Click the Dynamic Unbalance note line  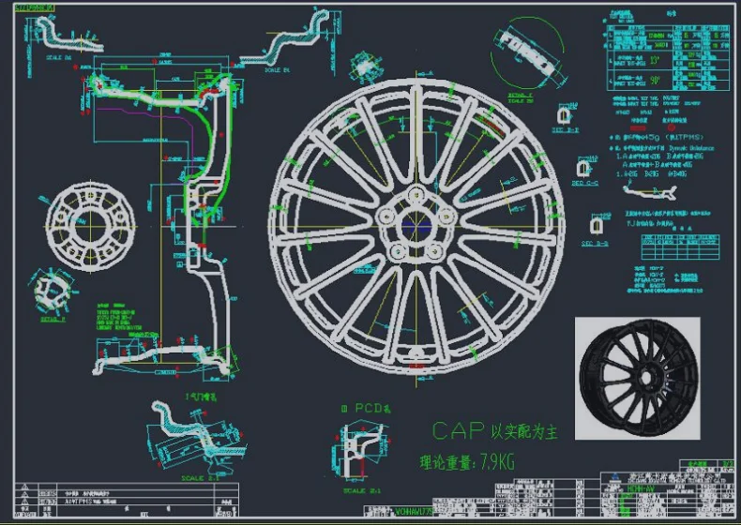point(661,148)
